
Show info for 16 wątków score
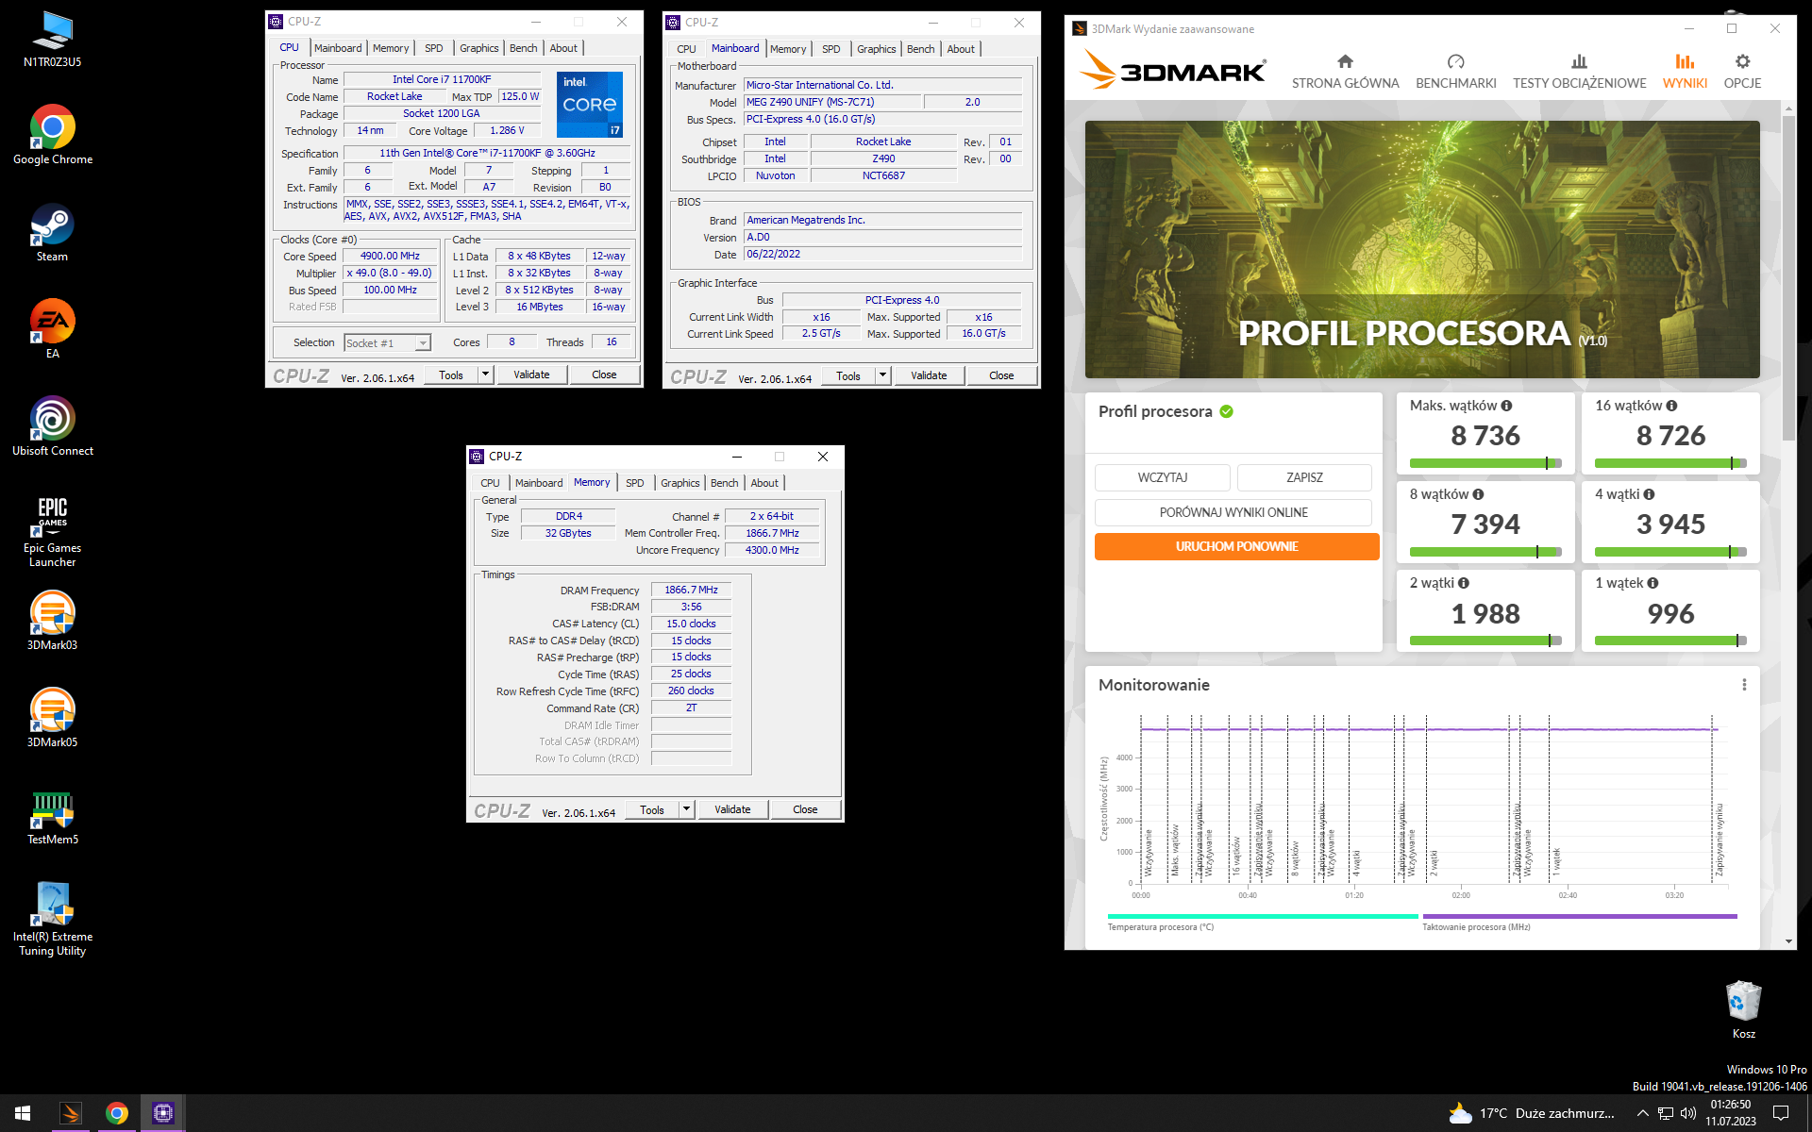1671,406
